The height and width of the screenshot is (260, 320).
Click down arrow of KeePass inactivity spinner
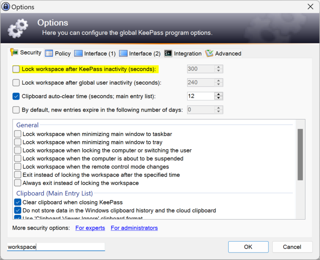(x=219, y=71)
